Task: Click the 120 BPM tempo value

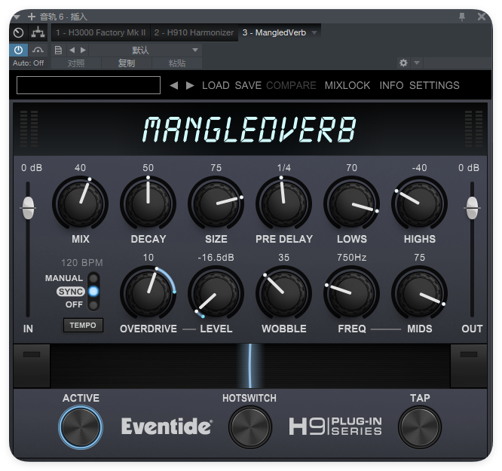Action: click(82, 263)
